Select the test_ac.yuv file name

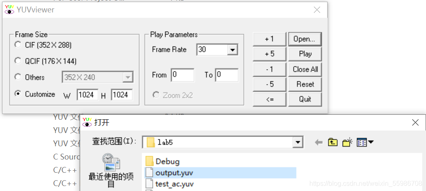pos(174,184)
